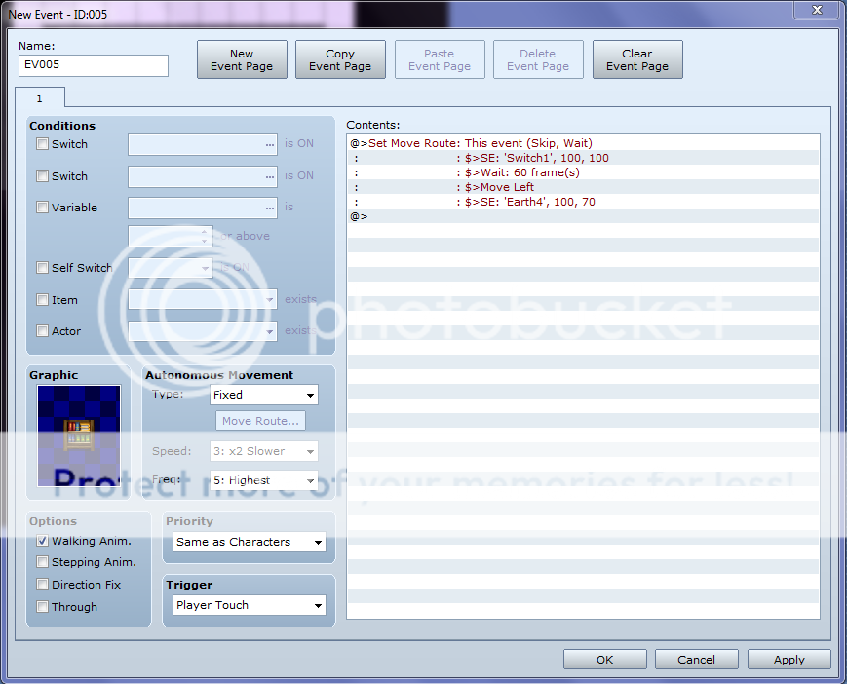Viewport: 847px width, 684px height.
Task: Check the Direction Fix option
Action: 42,585
